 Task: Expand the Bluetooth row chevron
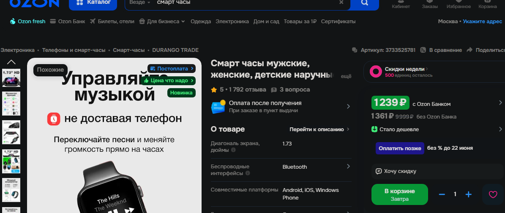coord(349,167)
